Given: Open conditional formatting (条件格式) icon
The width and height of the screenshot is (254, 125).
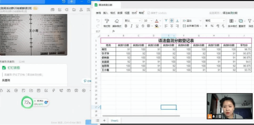Looking at the screenshot, I should [231, 21].
